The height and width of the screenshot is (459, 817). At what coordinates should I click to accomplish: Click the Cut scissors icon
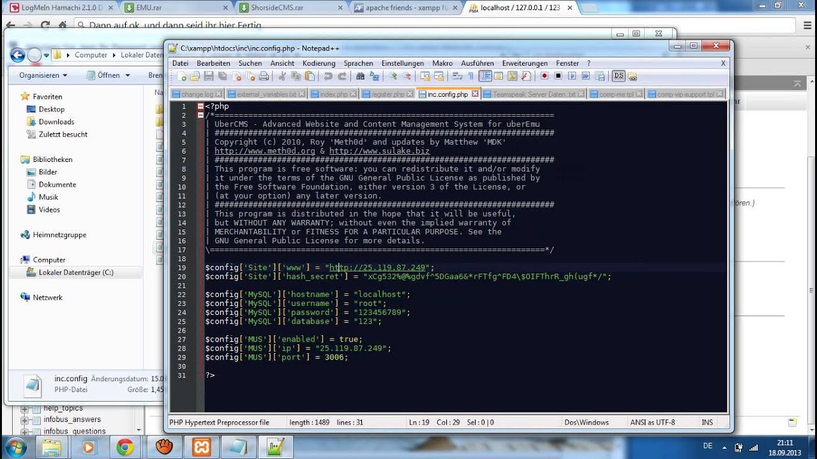[281, 76]
